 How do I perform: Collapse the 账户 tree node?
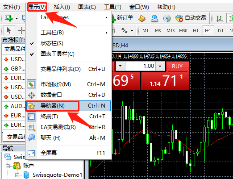[x=8, y=166]
